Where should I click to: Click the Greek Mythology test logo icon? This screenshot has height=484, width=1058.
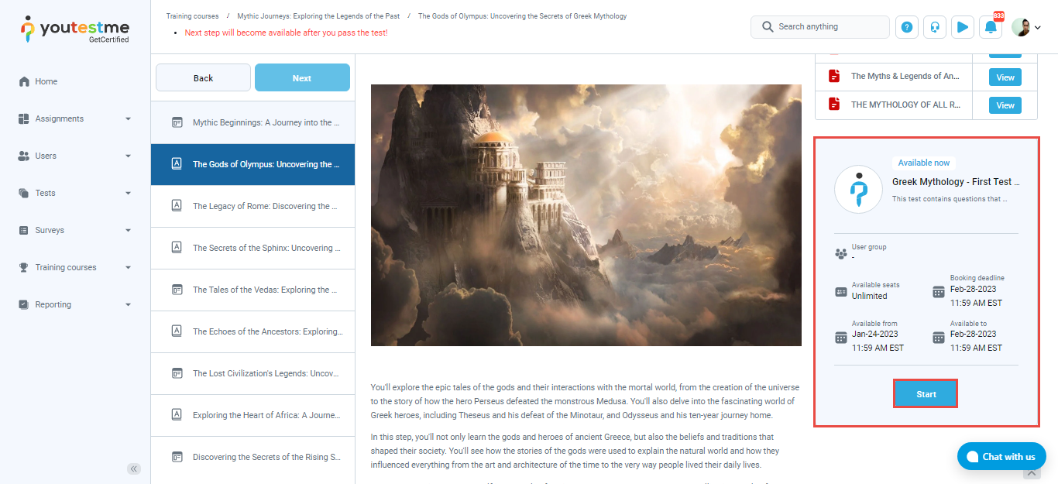pos(858,189)
